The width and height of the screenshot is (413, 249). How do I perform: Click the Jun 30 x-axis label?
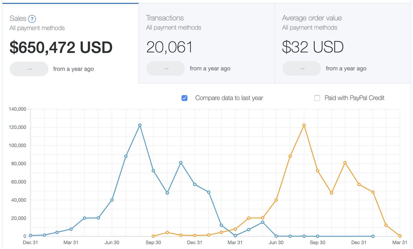[112, 242]
